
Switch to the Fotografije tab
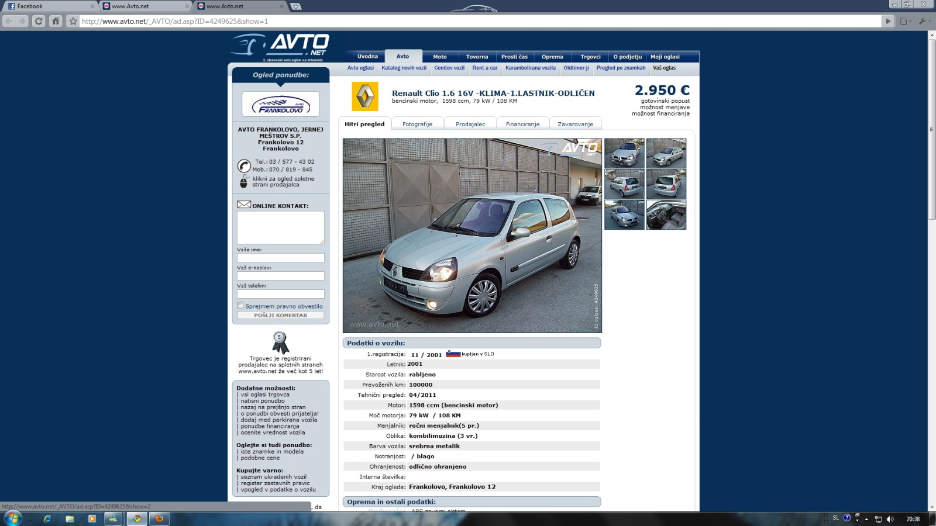pyautogui.click(x=418, y=124)
